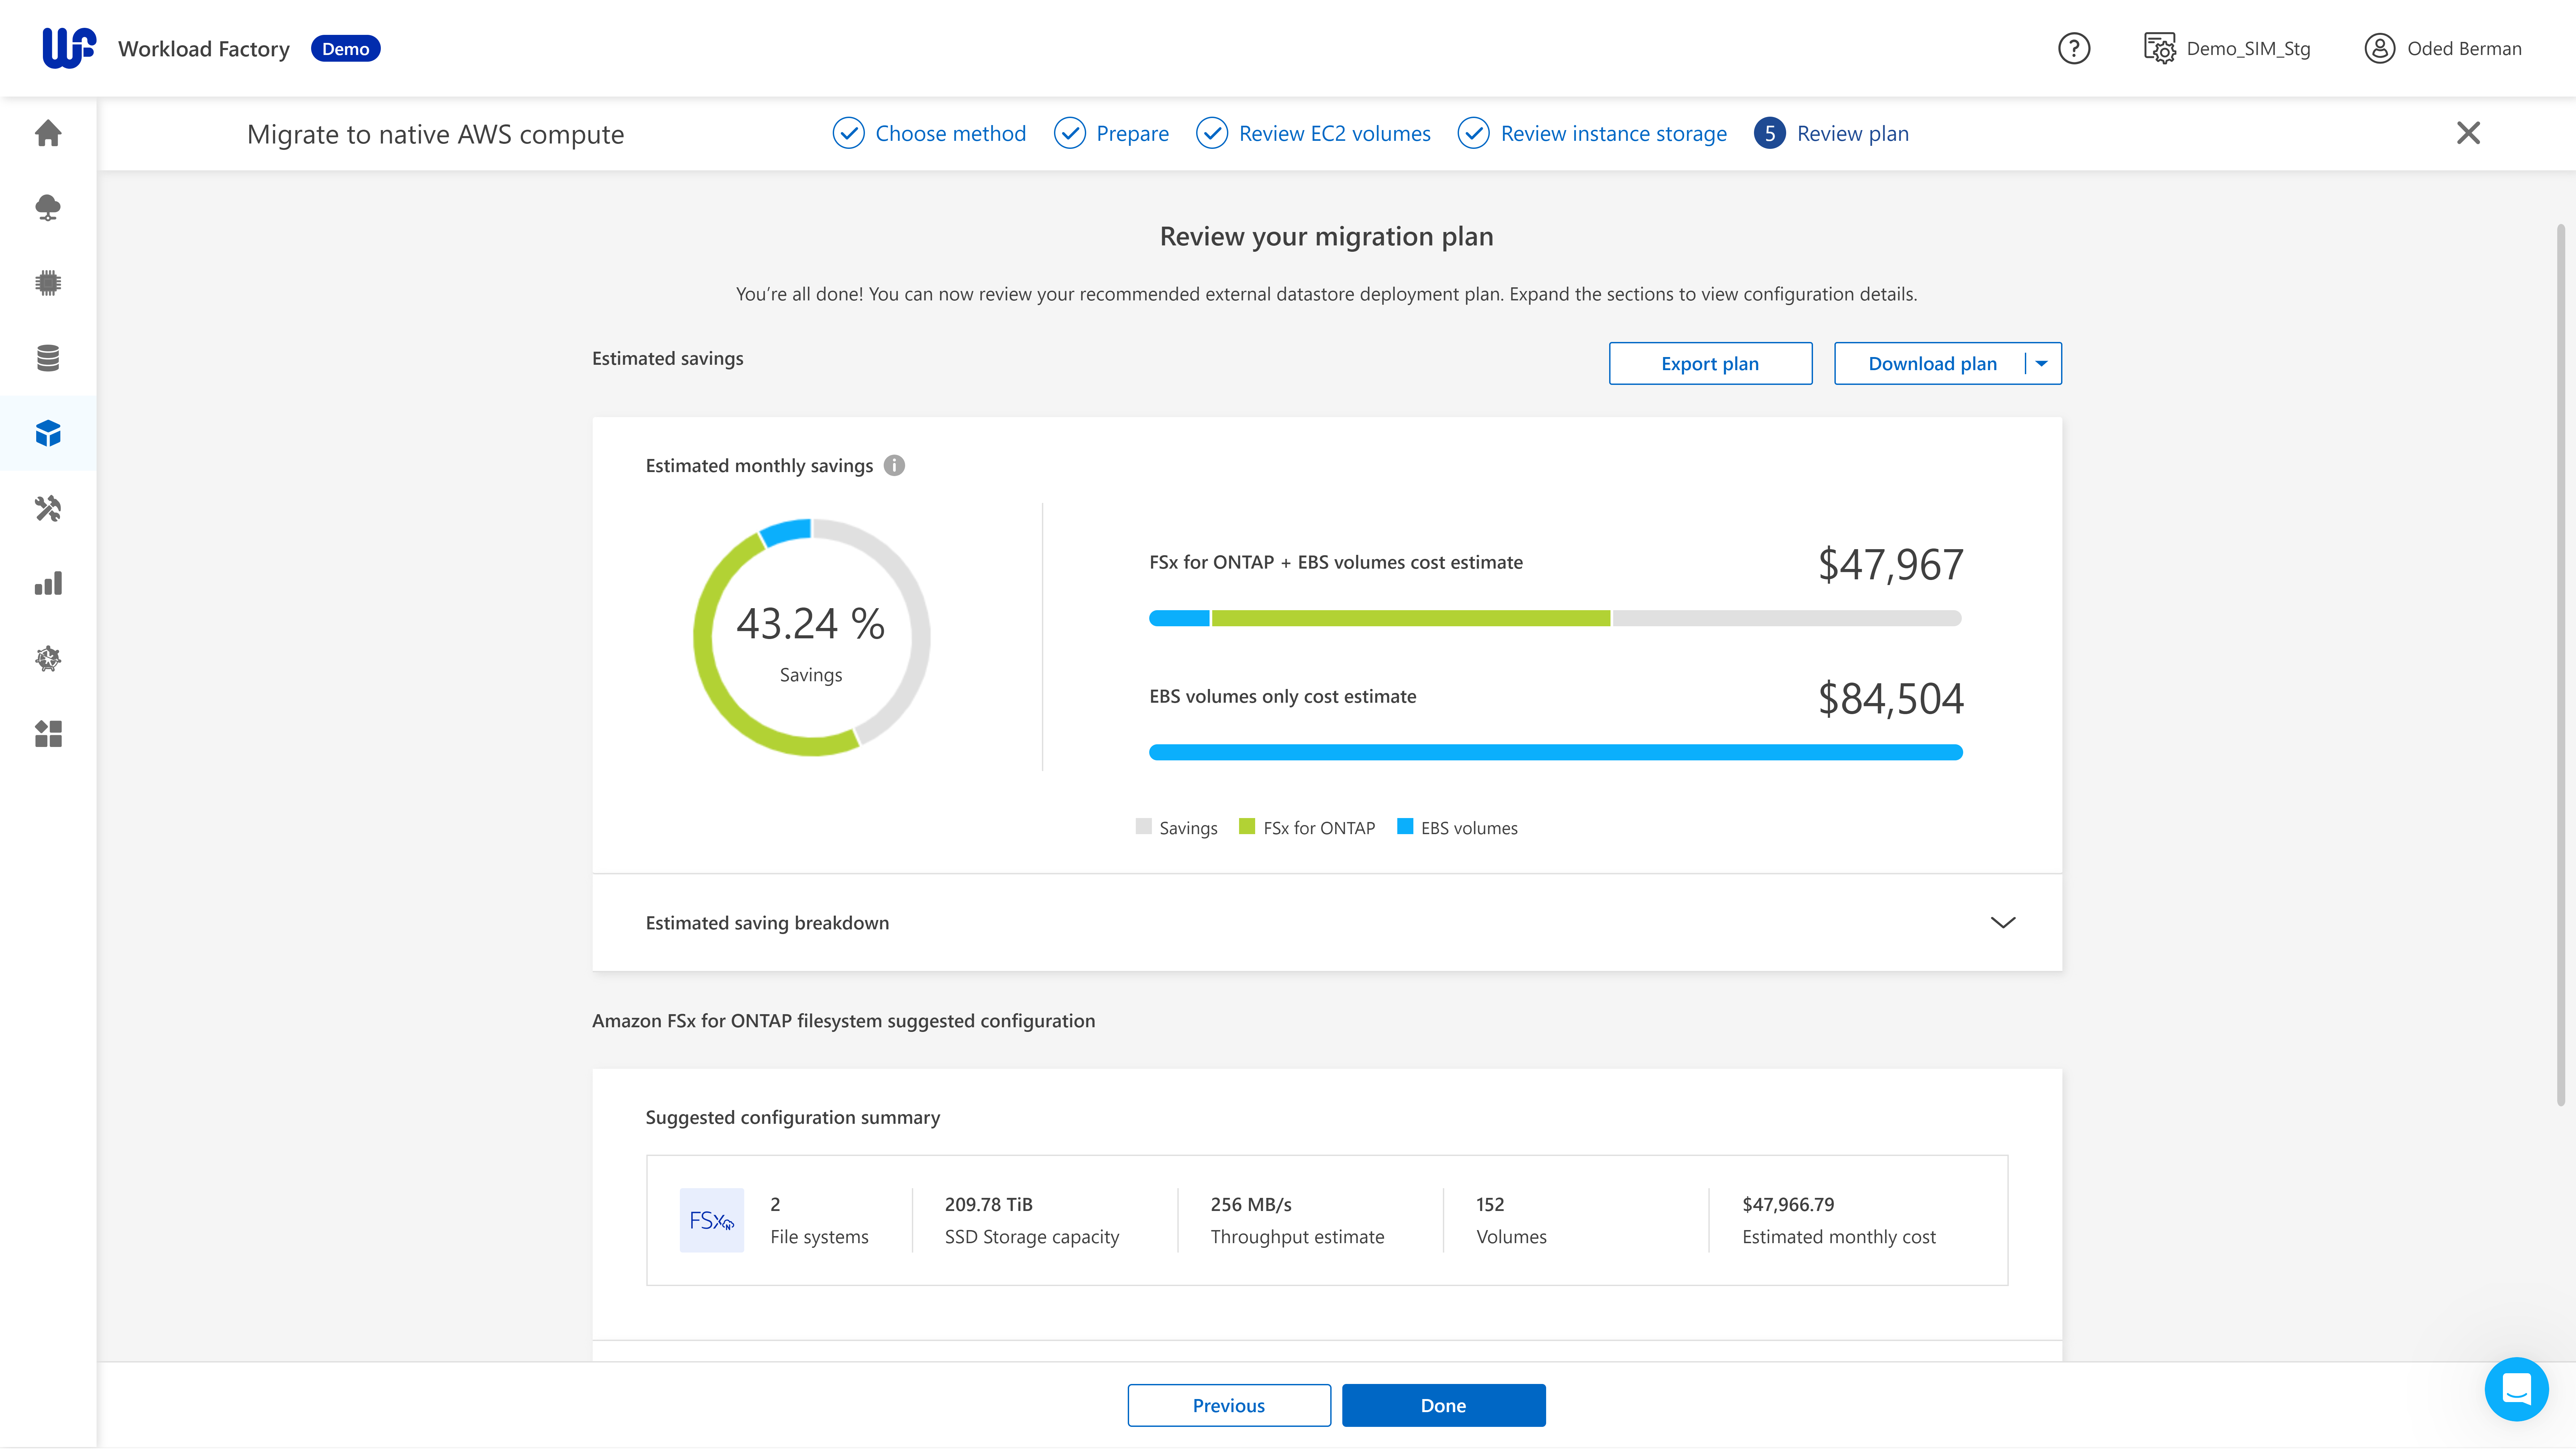Open the bar chart sidebar icon
Screen dimensions: 2576x1449
(x=48, y=583)
